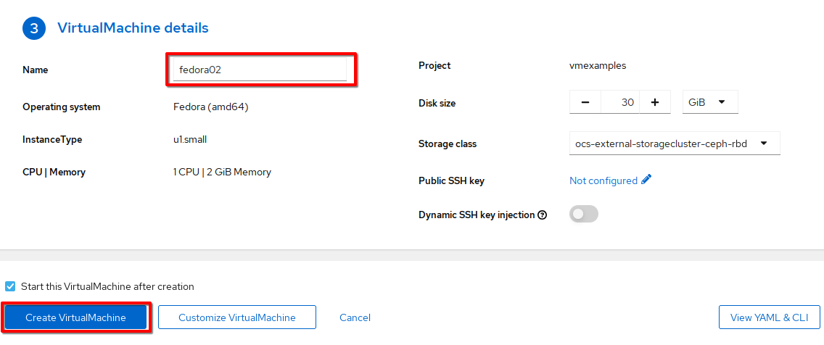Click the Name field containing fedora02

(260, 69)
